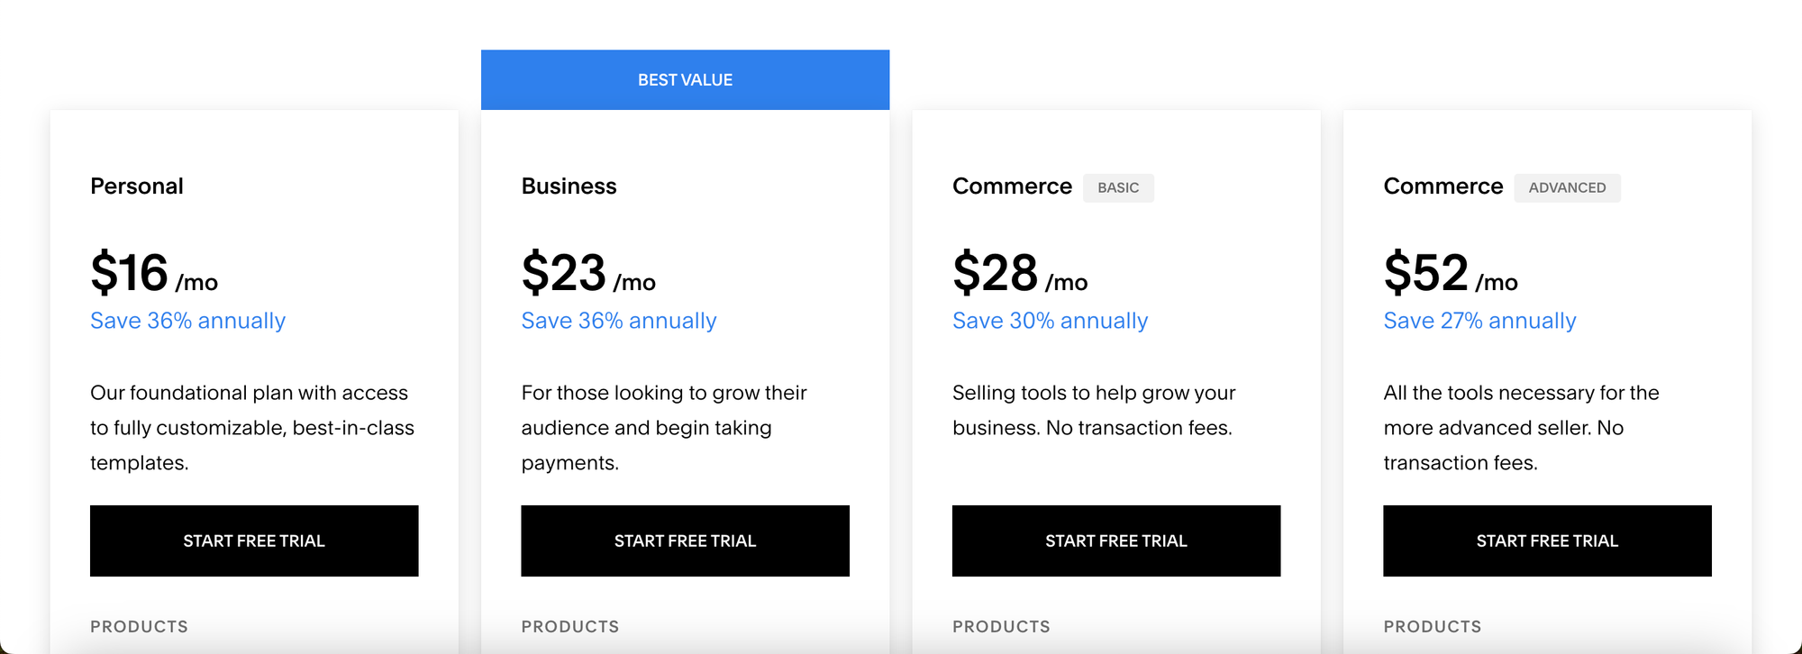Viewport: 1802px width, 654px height.
Task: Click Save 27% annually under Commerce Advanced
Action: [x=1479, y=321]
